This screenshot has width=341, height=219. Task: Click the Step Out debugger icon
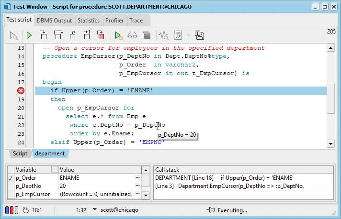tap(73, 35)
